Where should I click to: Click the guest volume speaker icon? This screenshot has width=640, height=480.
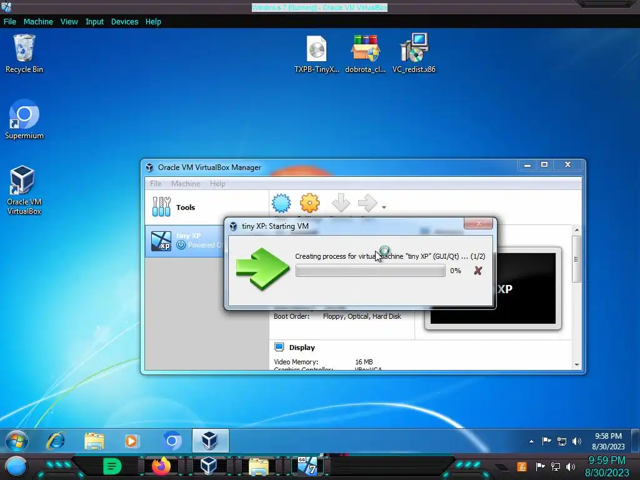tap(577, 441)
